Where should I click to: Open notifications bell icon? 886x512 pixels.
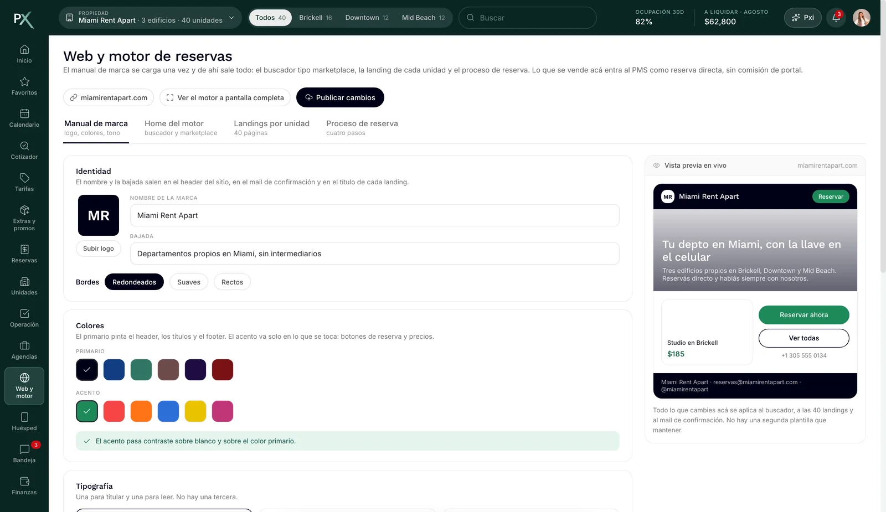[x=836, y=18]
